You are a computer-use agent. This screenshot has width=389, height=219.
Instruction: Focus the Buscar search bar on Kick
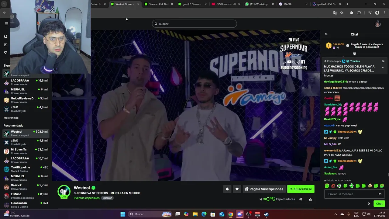194,24
